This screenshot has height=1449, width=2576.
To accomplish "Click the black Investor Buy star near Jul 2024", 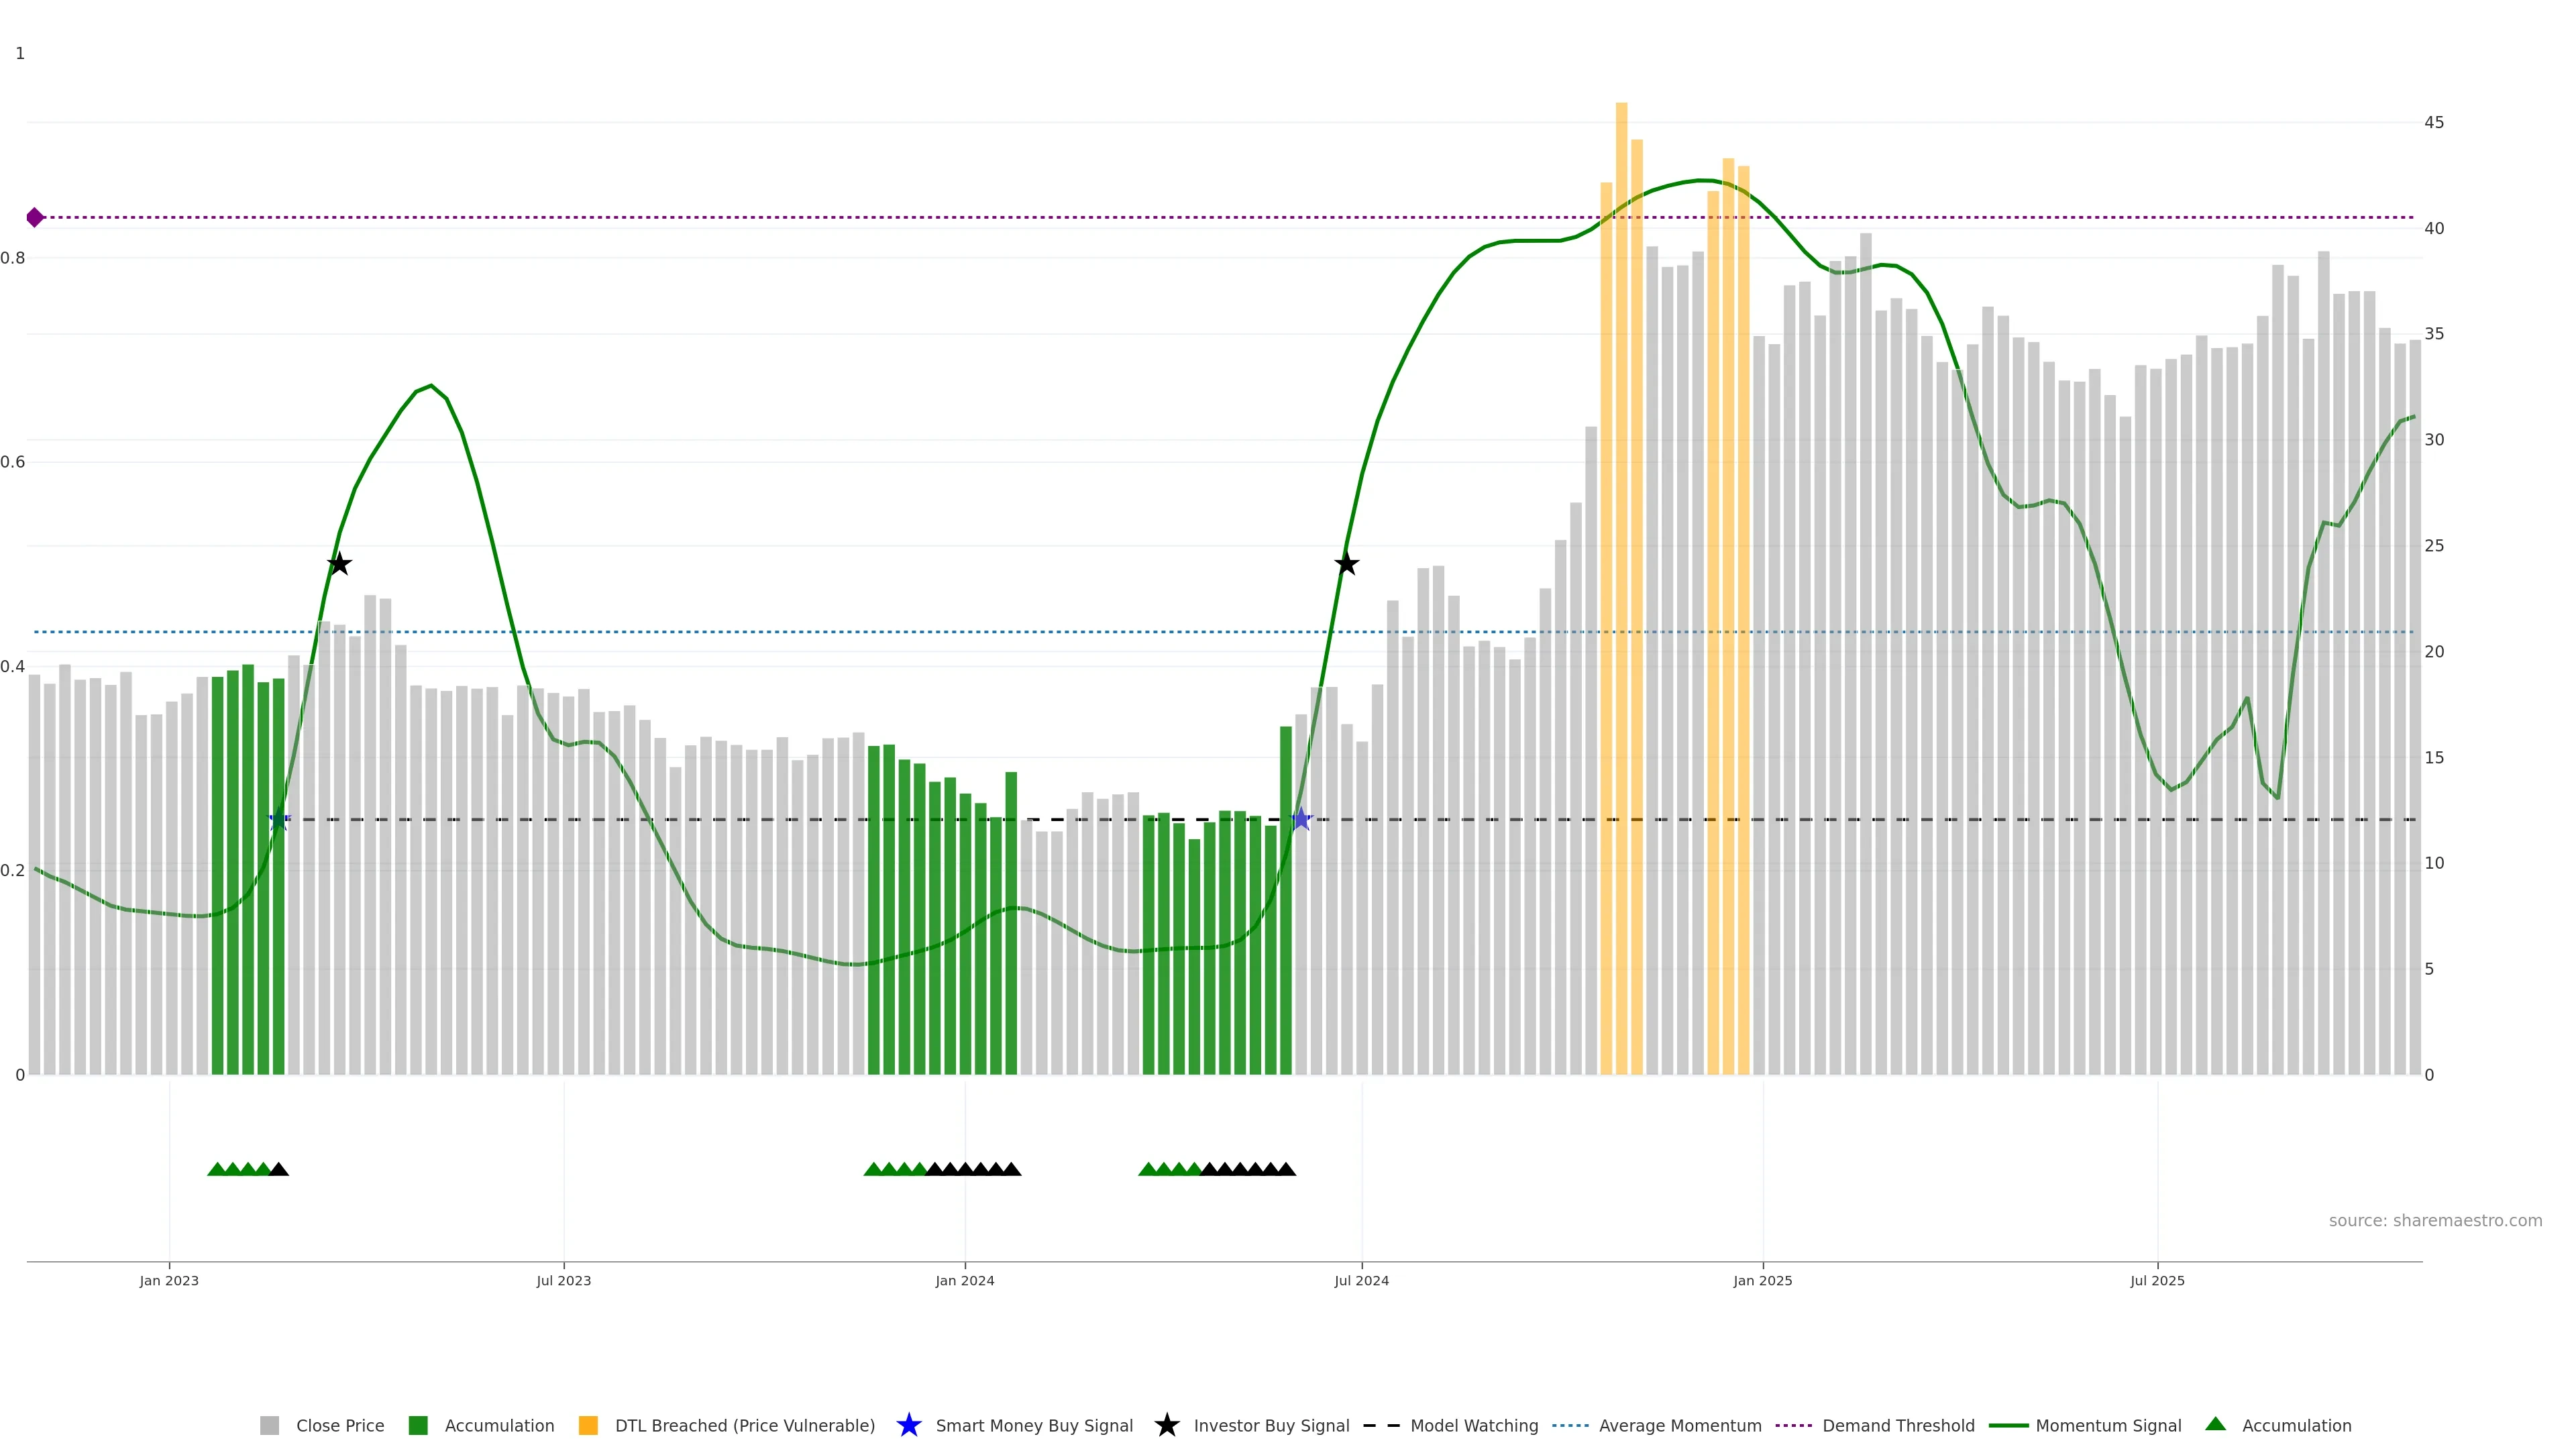I will click(1346, 564).
